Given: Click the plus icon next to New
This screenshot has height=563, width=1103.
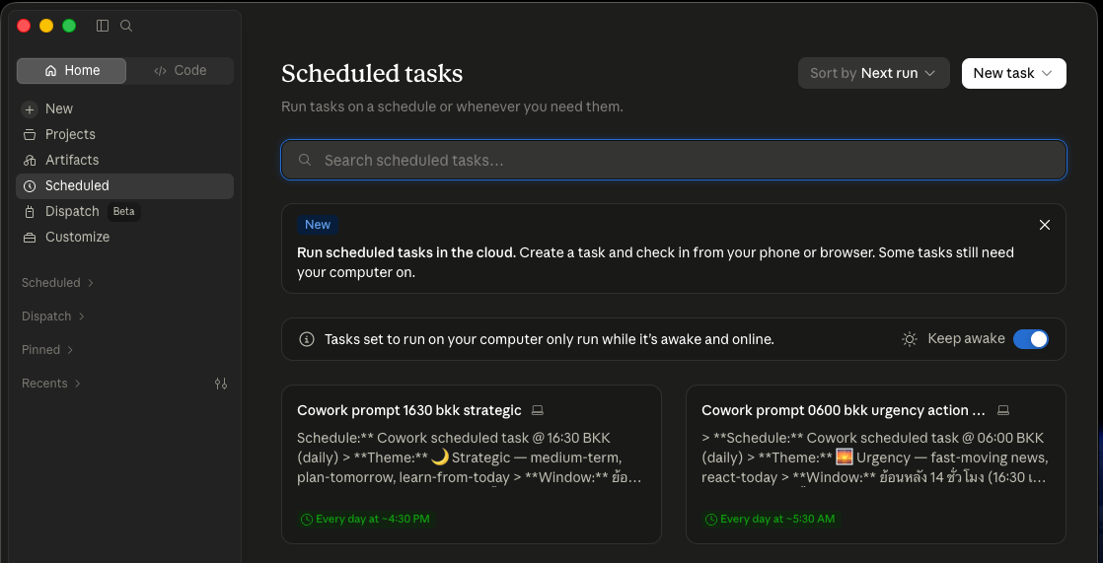Looking at the screenshot, I should click(x=30, y=108).
